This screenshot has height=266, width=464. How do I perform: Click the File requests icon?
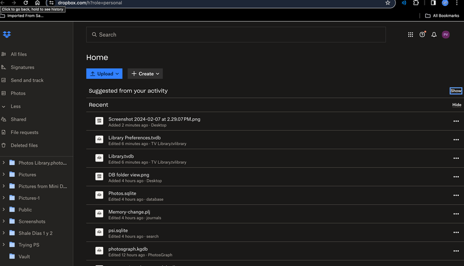3,132
